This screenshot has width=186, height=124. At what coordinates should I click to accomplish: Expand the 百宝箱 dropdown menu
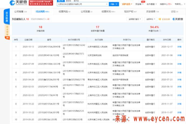(139, 4)
